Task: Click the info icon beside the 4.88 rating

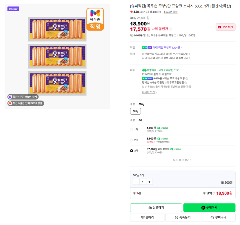Action: click(159, 12)
